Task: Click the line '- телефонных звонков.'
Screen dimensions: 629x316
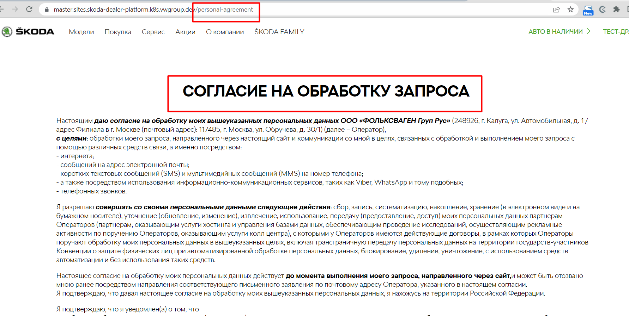Action: (92, 191)
